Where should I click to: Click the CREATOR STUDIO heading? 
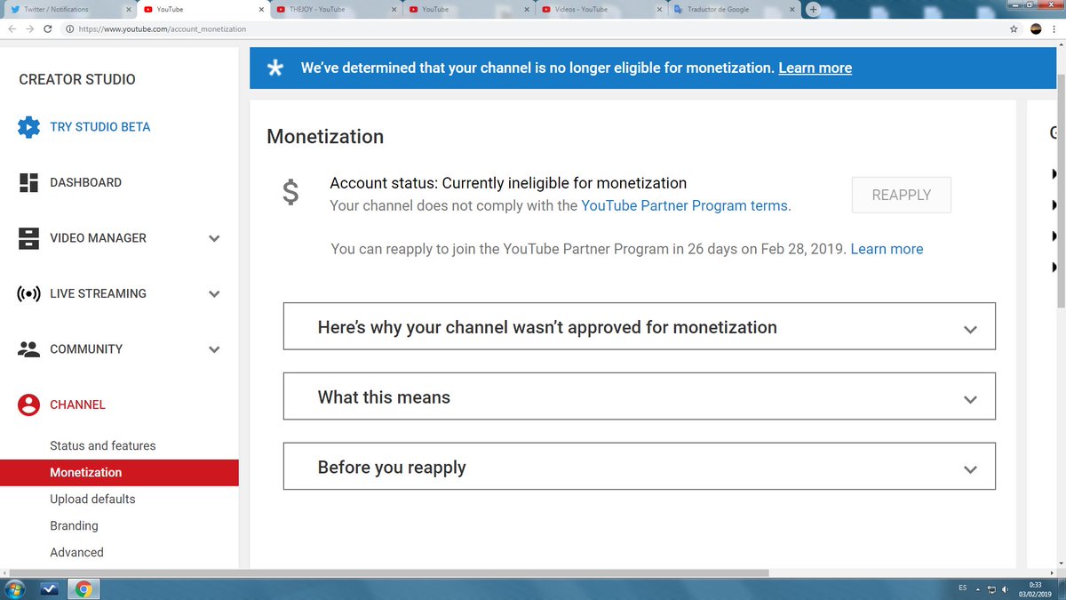coord(77,79)
